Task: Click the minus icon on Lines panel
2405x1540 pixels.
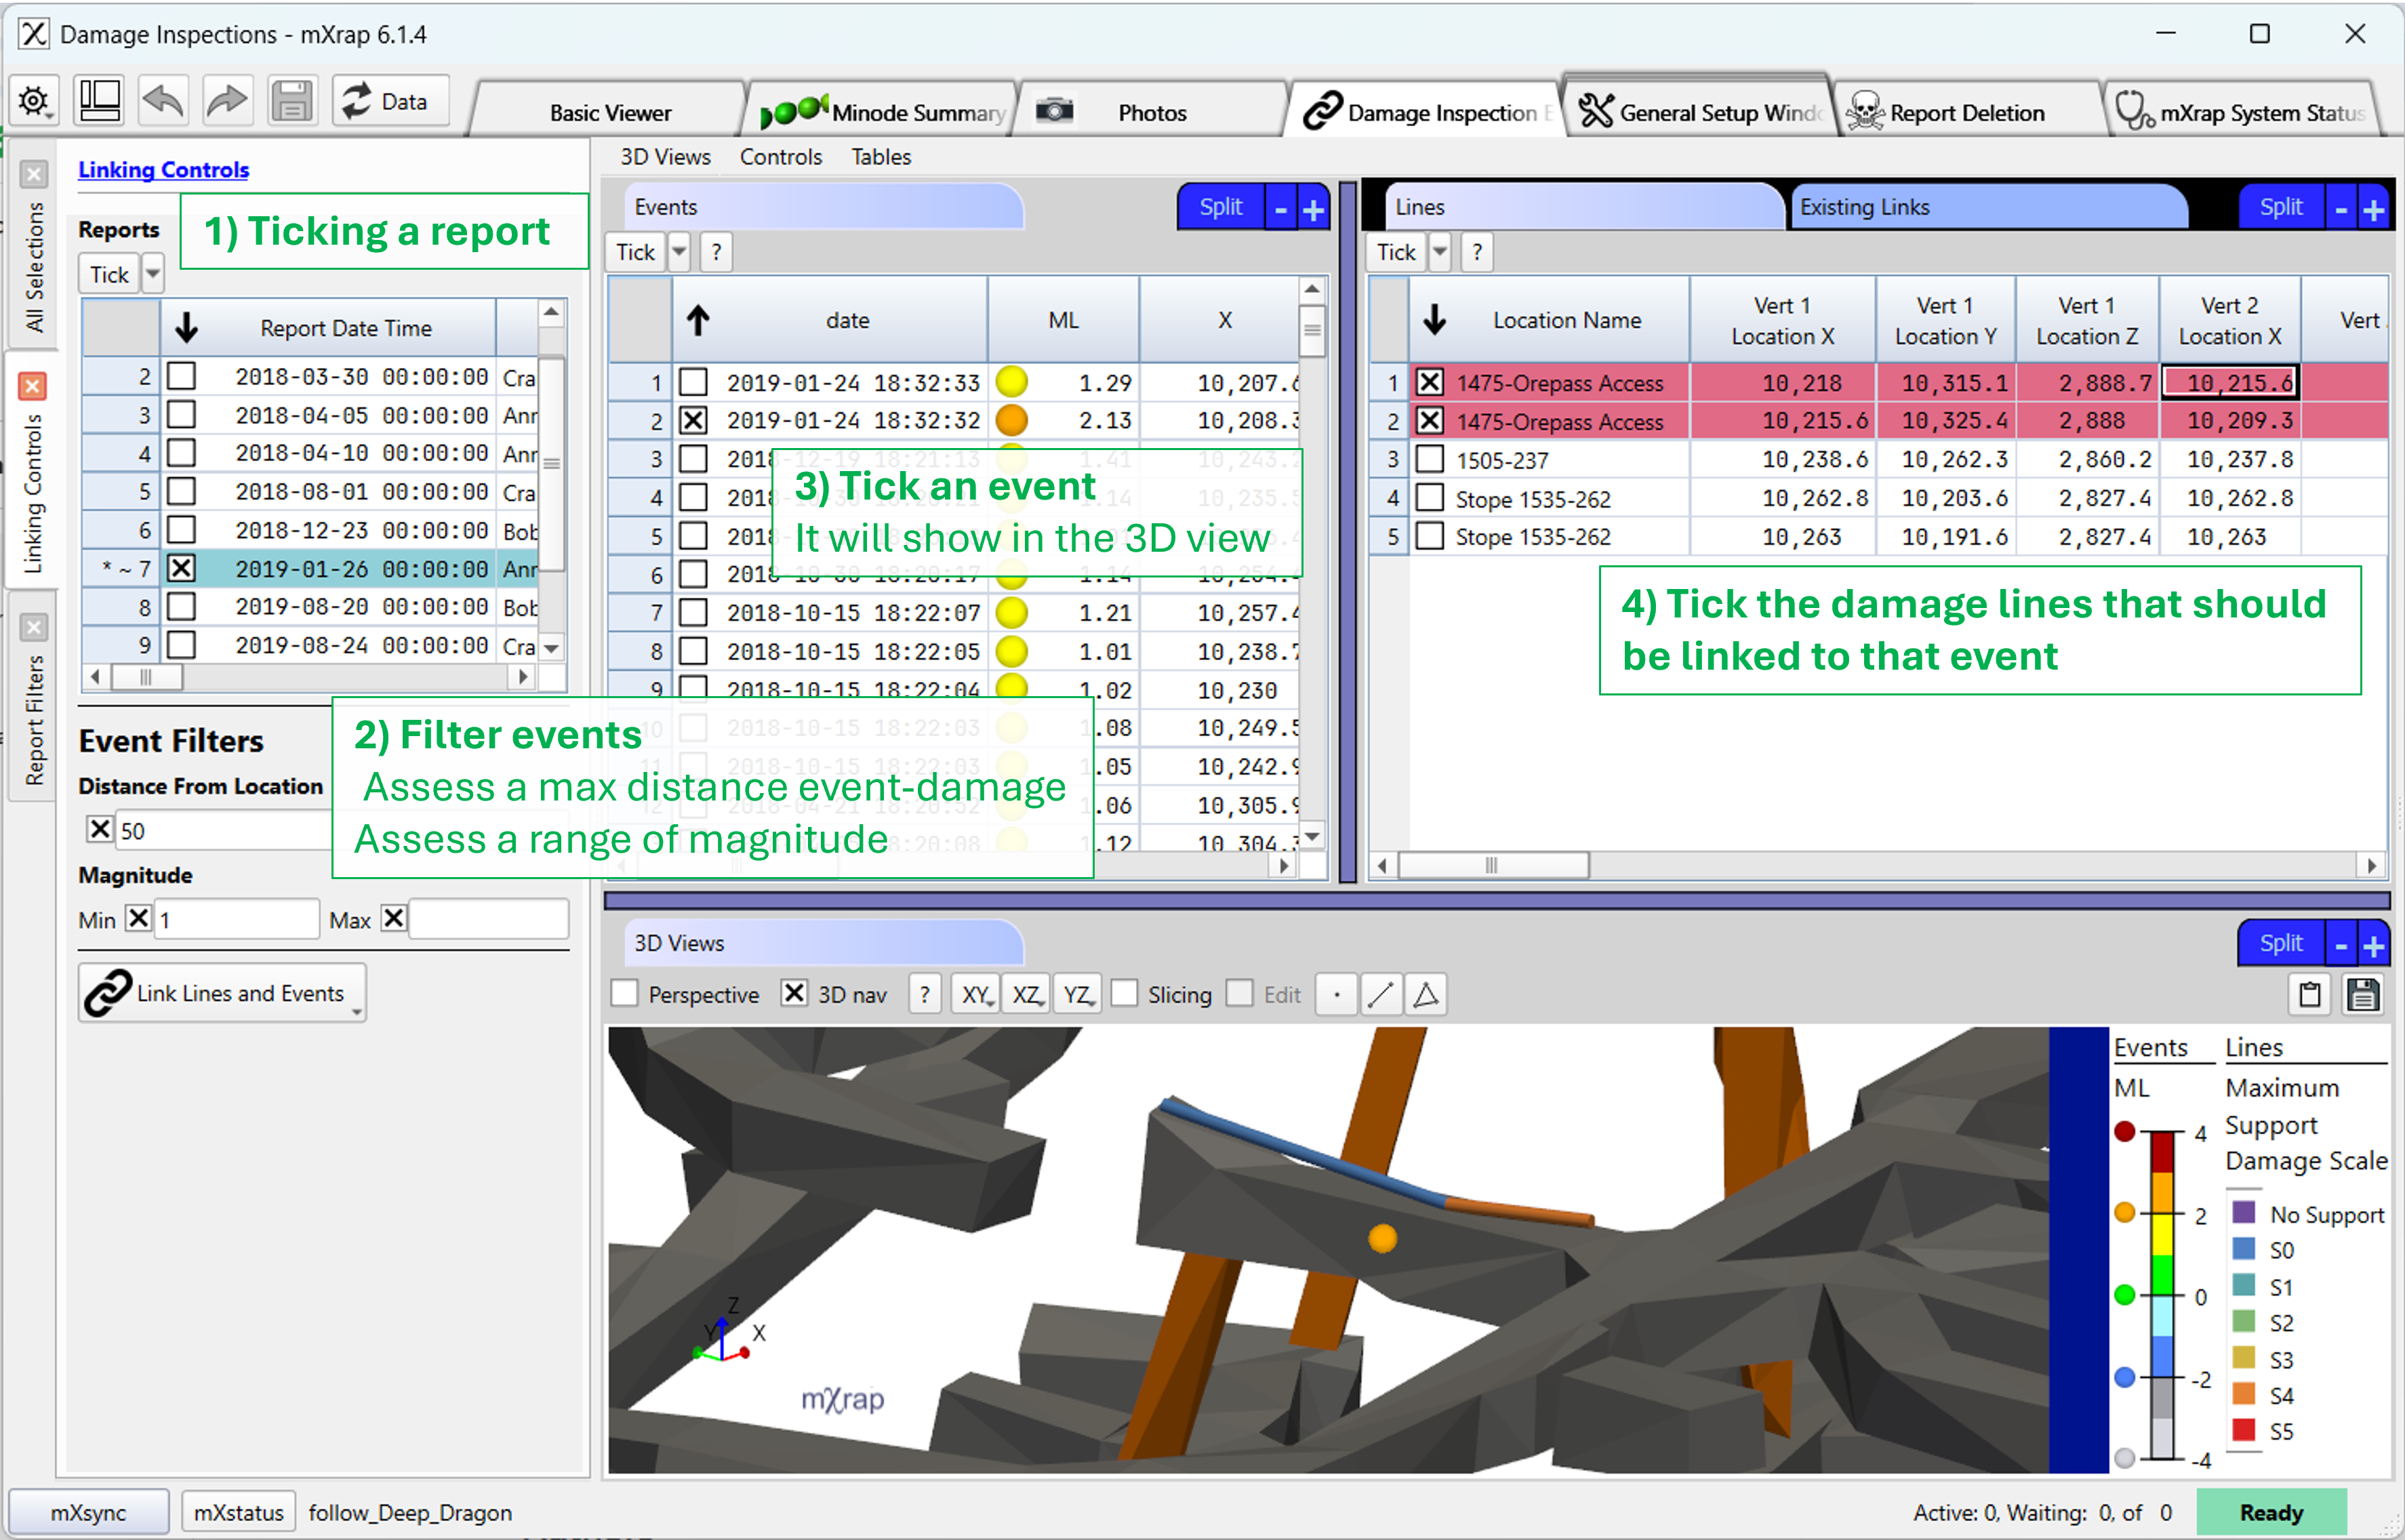Action: point(2341,208)
